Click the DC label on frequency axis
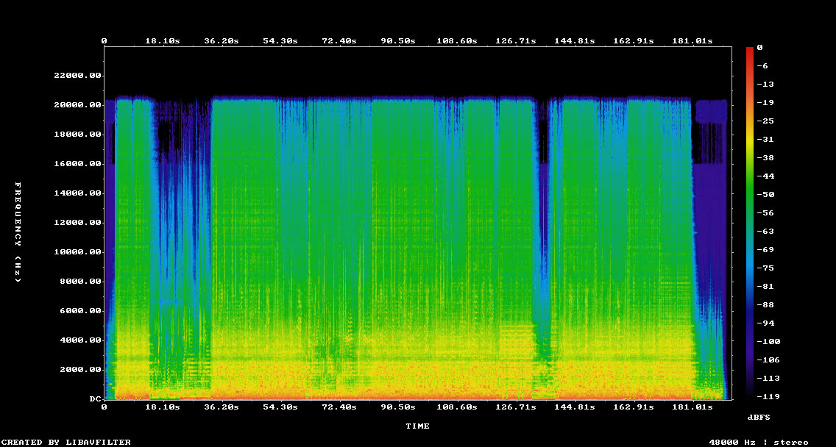Viewport: 836px width, 447px height. [96, 399]
